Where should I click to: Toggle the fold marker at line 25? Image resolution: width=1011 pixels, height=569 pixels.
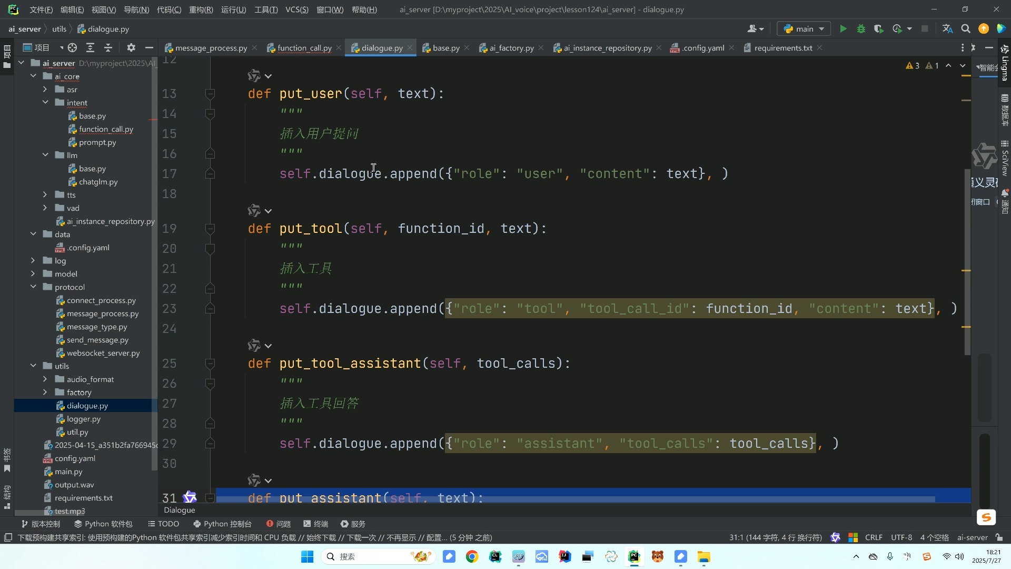coord(210,364)
